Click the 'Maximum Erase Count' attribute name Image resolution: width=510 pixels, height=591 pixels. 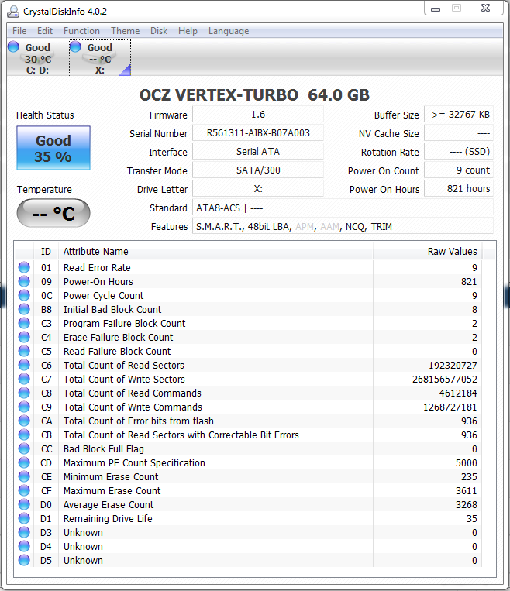112,491
